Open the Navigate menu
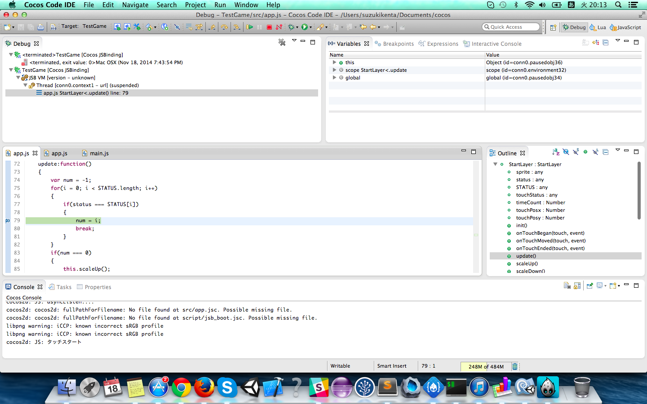This screenshot has width=647, height=404. coord(135,5)
